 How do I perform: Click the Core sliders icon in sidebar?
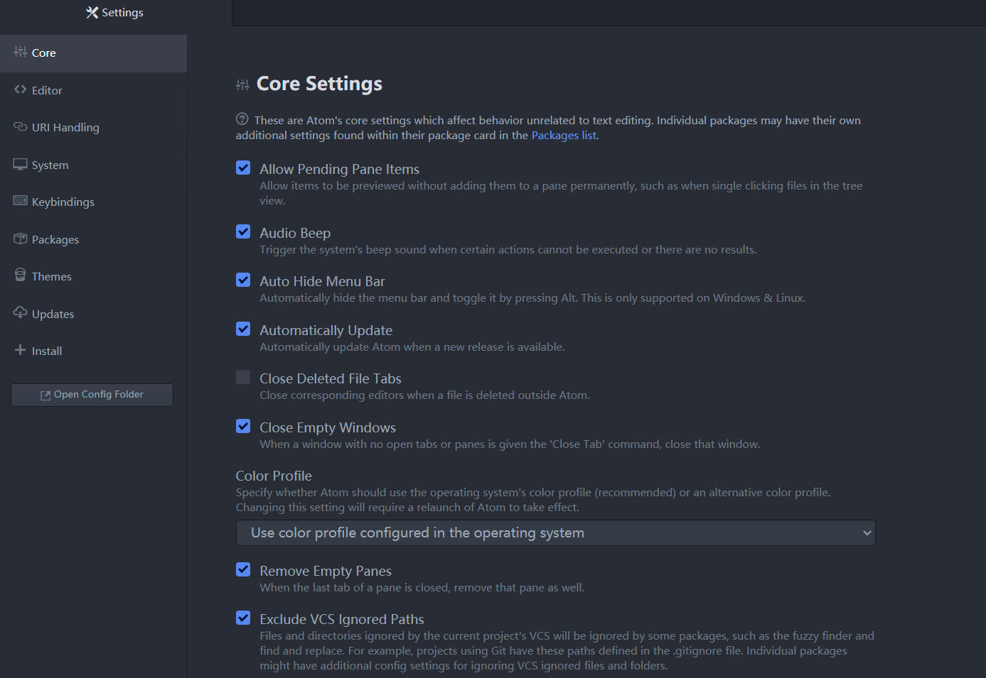[20, 52]
